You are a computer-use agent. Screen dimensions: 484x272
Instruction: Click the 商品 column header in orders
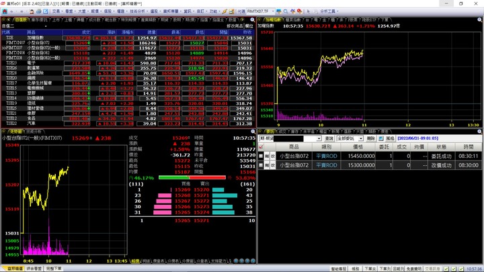294,147
